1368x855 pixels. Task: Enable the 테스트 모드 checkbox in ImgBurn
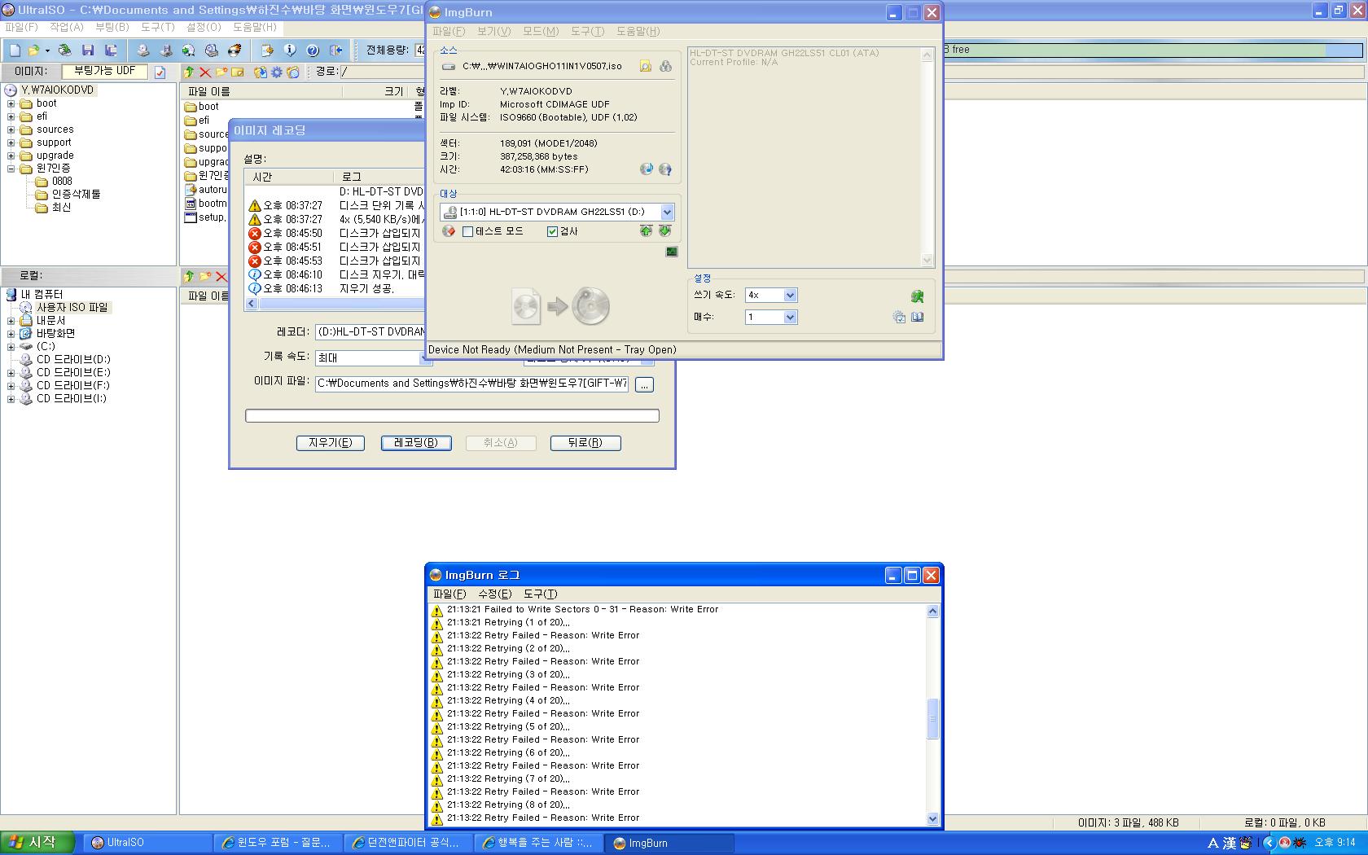tap(467, 232)
